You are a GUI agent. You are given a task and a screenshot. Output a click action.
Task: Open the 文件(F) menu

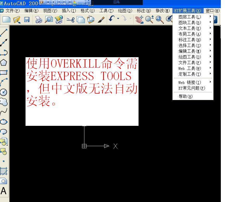coord(12,11)
